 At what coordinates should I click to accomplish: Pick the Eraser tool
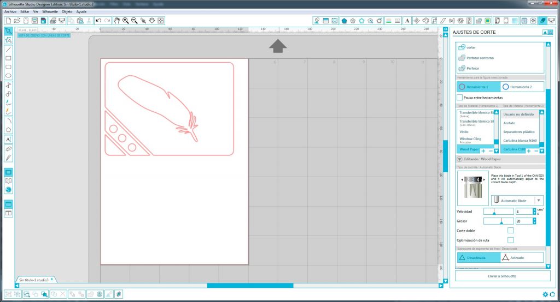click(8, 149)
